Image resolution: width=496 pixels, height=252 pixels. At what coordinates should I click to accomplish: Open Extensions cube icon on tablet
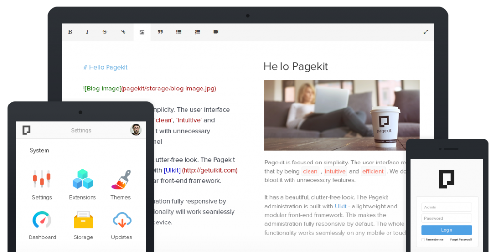coord(82,179)
